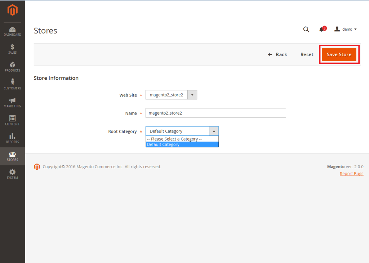The image size is (369, 263).
Task: Click the Report Bugs link
Action: pyautogui.click(x=351, y=174)
